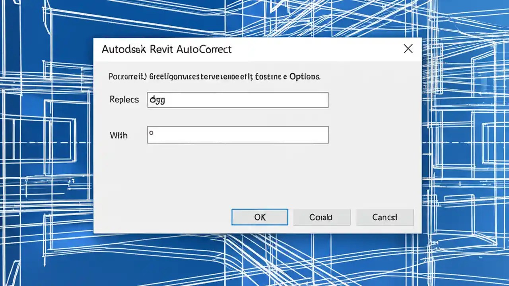Select the instruction text above Replecs

[x=214, y=76]
